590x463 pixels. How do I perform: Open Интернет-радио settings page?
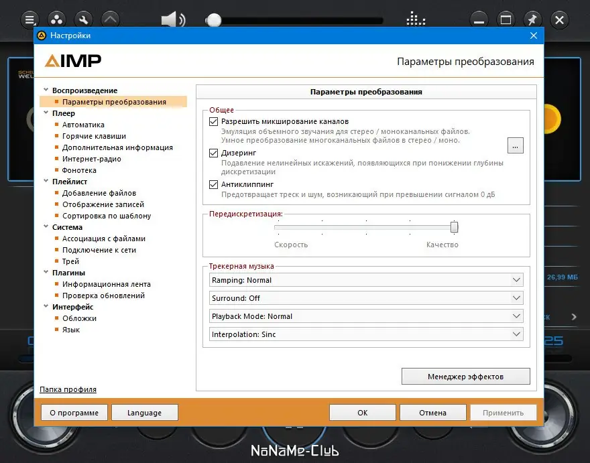(x=91, y=159)
